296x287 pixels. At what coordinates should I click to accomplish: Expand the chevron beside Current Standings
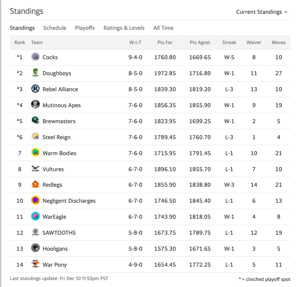click(286, 12)
